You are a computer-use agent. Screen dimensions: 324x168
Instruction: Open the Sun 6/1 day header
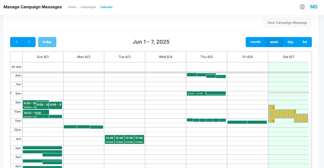point(43,57)
